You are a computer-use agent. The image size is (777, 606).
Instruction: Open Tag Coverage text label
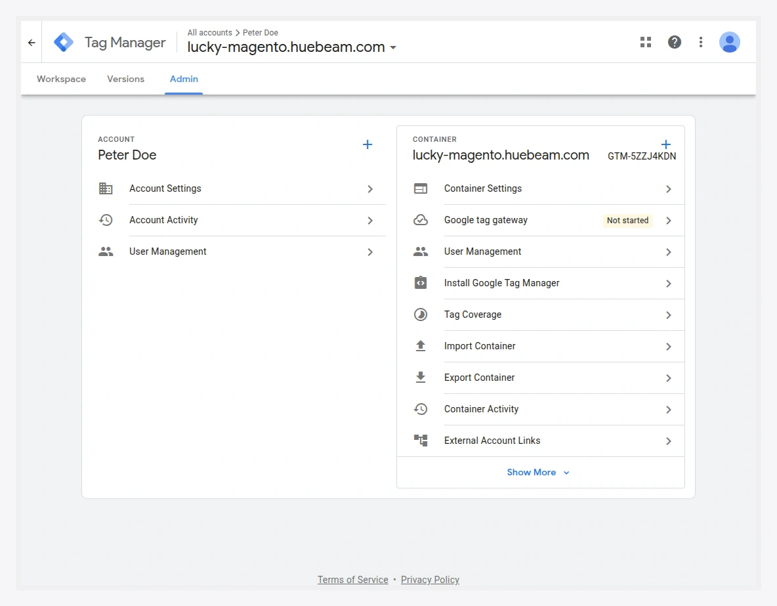tap(472, 314)
